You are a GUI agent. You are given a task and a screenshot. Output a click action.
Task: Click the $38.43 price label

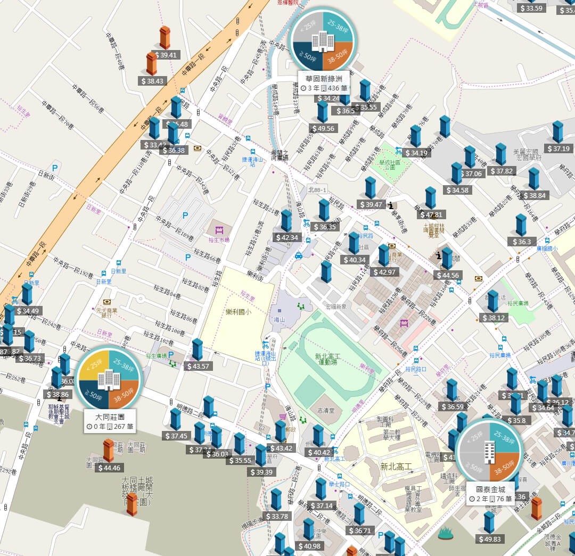153,81
